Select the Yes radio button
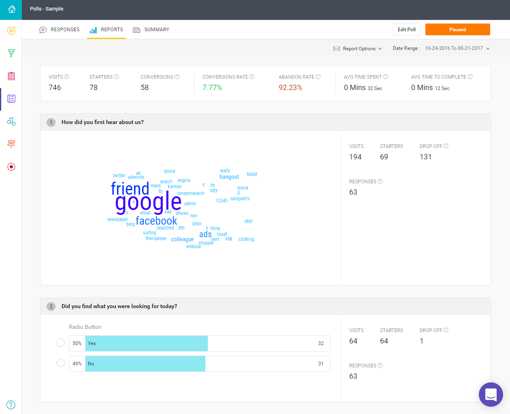The width and height of the screenshot is (510, 414). [61, 343]
